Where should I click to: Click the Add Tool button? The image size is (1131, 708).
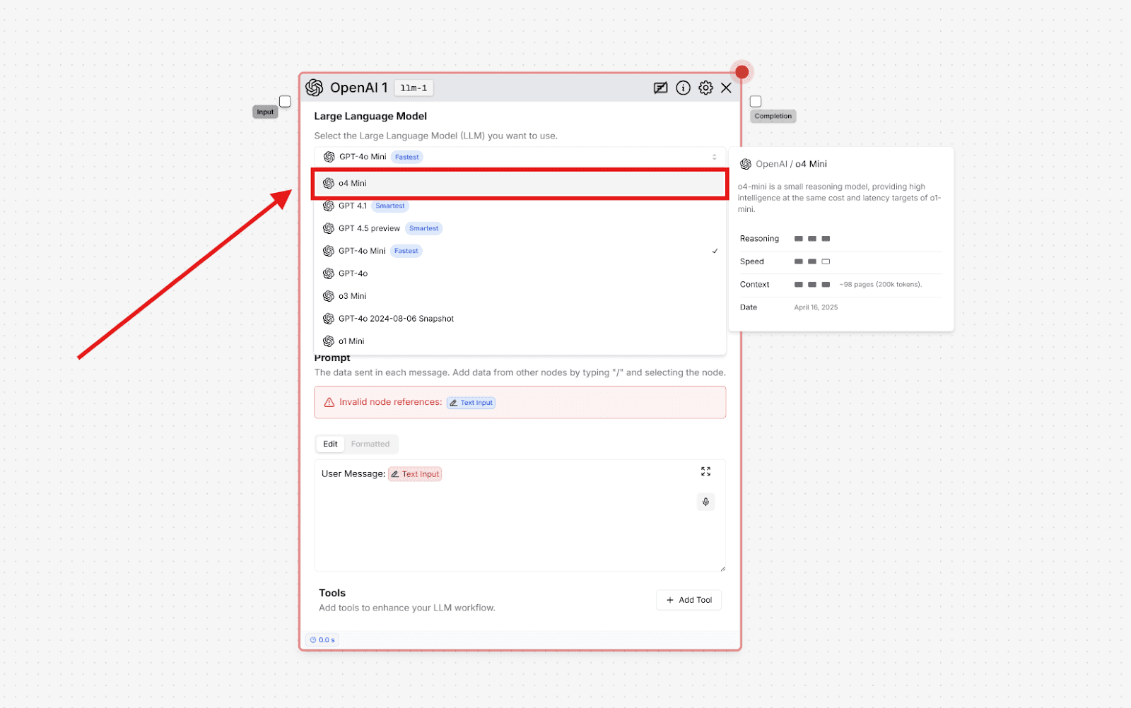[689, 600]
